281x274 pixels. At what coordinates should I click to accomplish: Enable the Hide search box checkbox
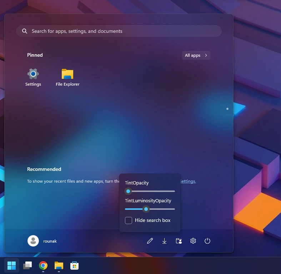point(129,220)
